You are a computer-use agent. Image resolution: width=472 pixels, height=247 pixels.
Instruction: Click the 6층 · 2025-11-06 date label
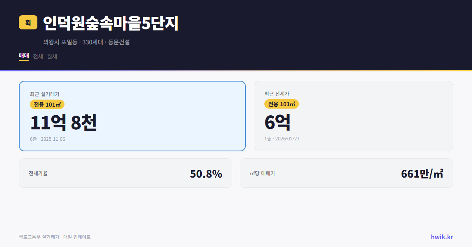[47, 139]
